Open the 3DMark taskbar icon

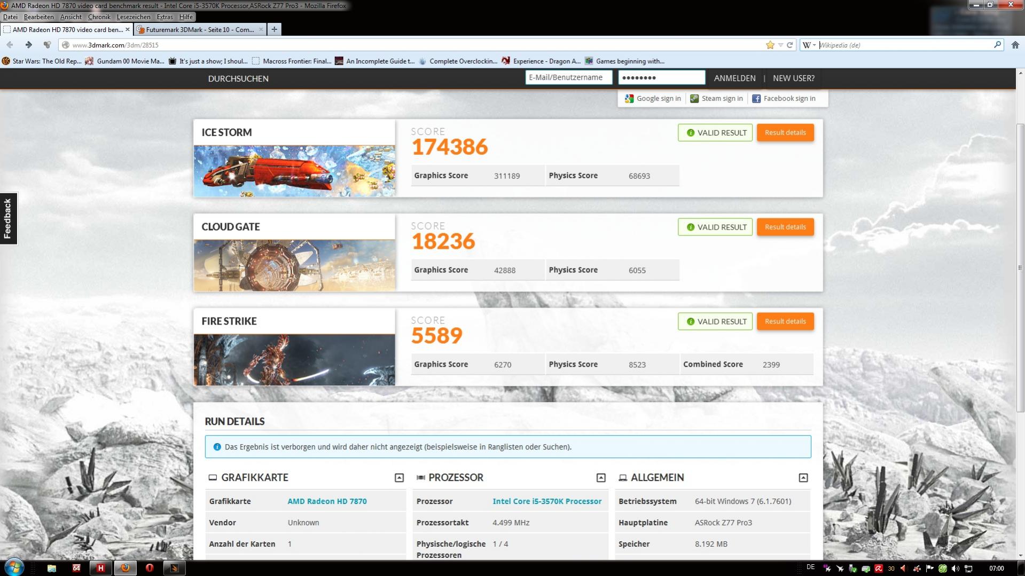[x=174, y=568]
